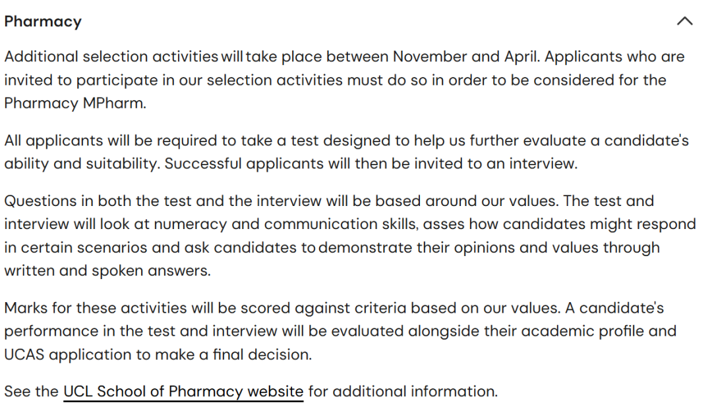The height and width of the screenshot is (412, 712).
Task: Click the paragraph starting 'Additional selection activities'
Action: coord(345,80)
